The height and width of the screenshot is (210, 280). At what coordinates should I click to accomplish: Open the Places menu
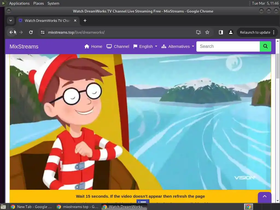[39, 3]
